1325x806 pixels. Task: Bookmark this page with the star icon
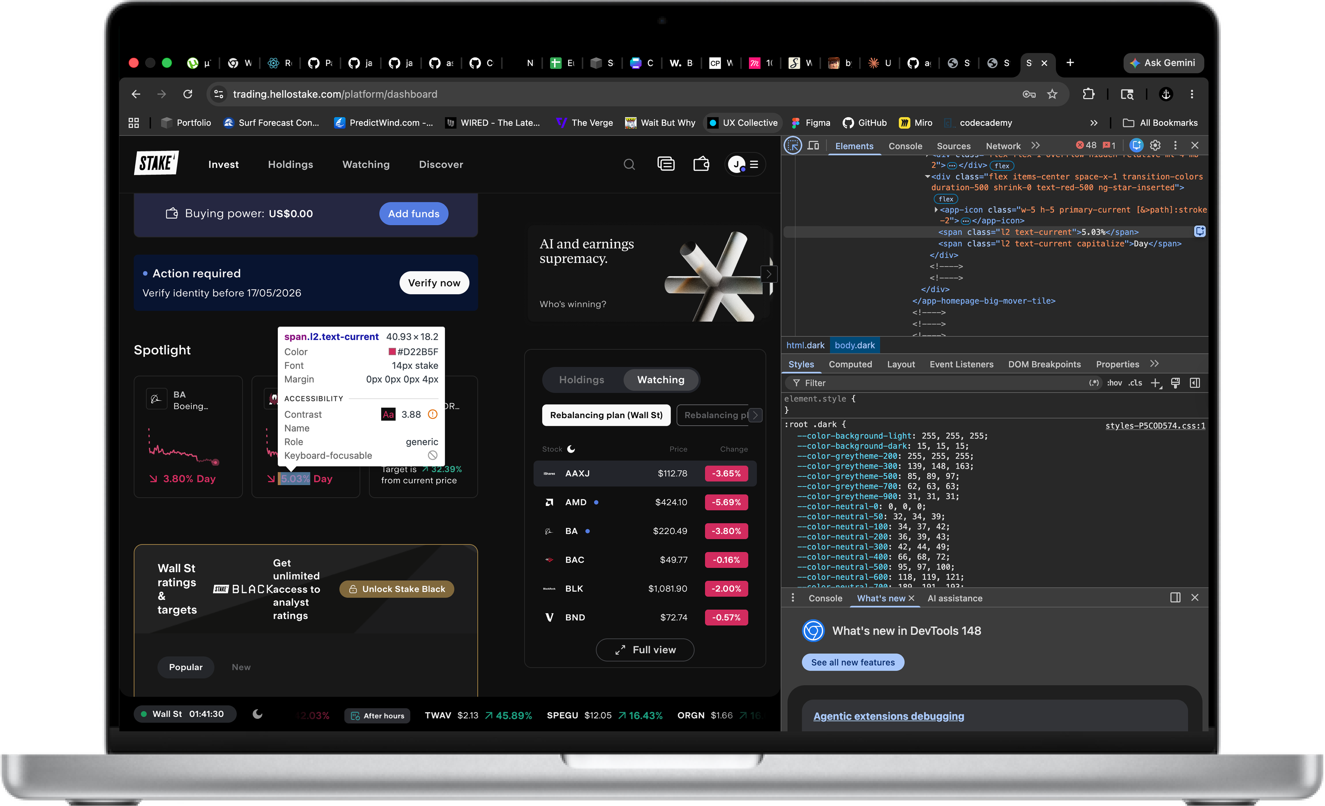[1052, 94]
